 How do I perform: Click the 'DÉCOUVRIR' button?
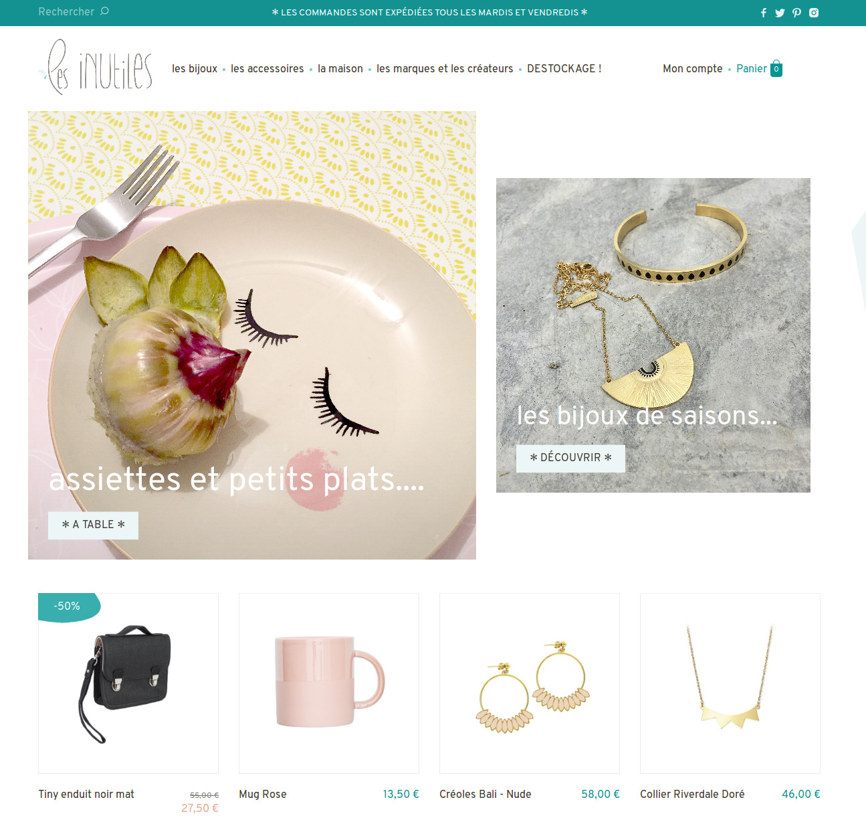pos(570,459)
